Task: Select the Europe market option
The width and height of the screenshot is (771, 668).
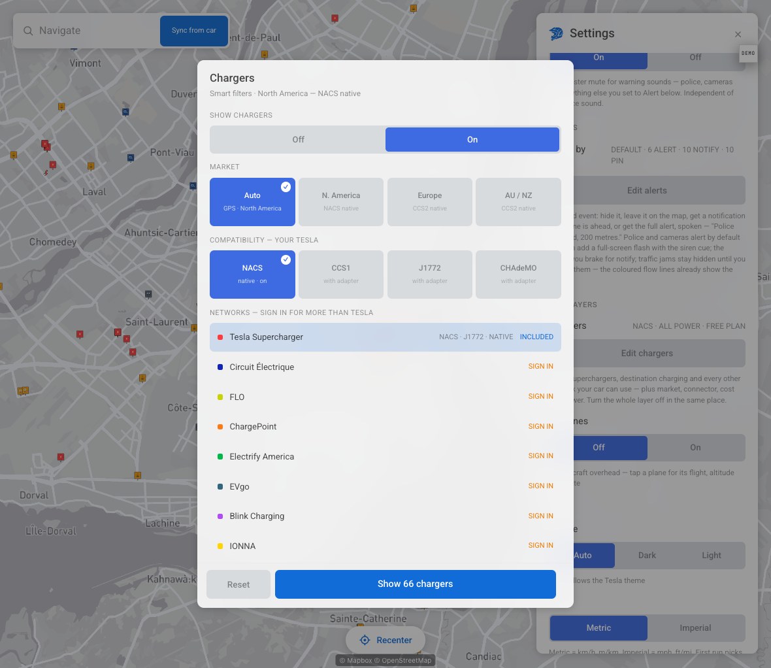Action: pos(430,202)
